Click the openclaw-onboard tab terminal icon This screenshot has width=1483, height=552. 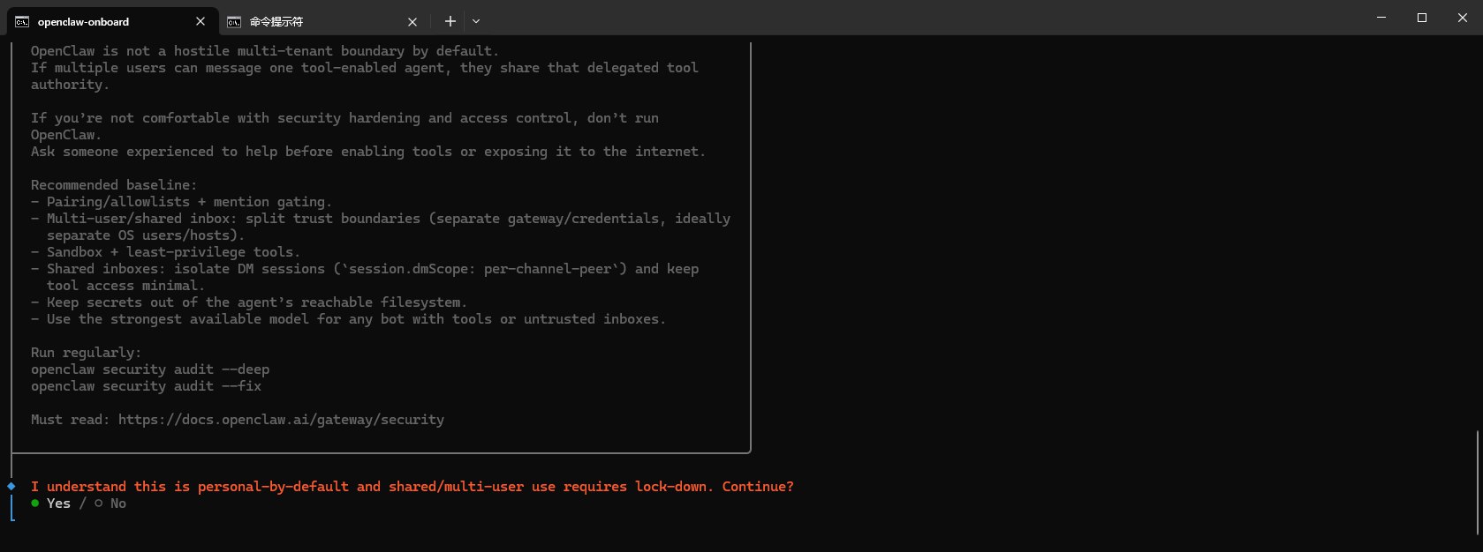click(x=22, y=21)
